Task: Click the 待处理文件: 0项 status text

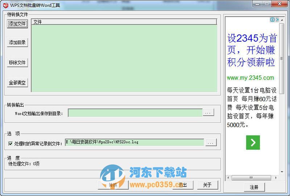Action: (x=24, y=164)
